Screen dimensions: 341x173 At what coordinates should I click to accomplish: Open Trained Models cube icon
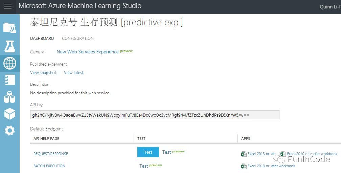10,114
